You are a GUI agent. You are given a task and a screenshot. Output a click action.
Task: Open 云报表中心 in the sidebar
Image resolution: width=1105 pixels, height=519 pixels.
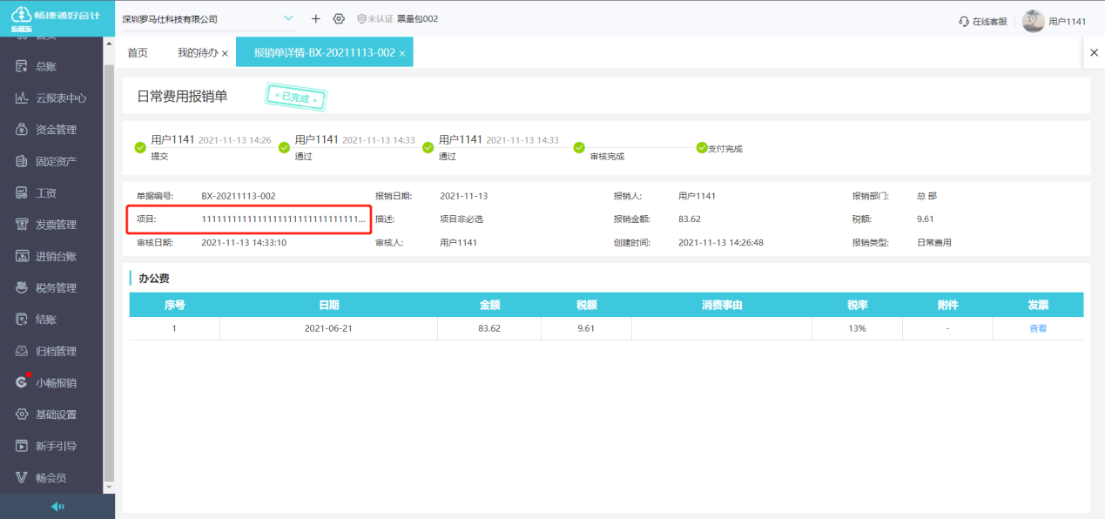click(60, 98)
